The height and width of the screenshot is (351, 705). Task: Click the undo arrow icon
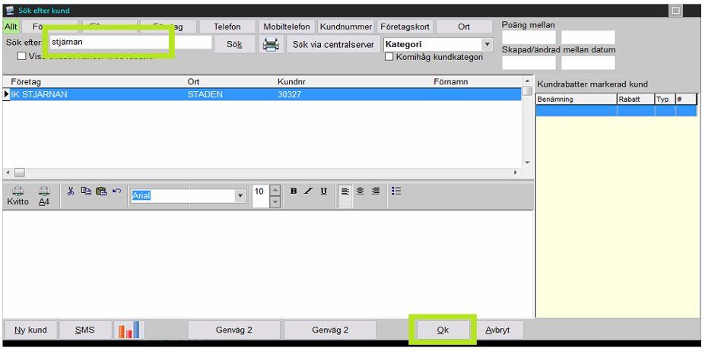pyautogui.click(x=116, y=191)
